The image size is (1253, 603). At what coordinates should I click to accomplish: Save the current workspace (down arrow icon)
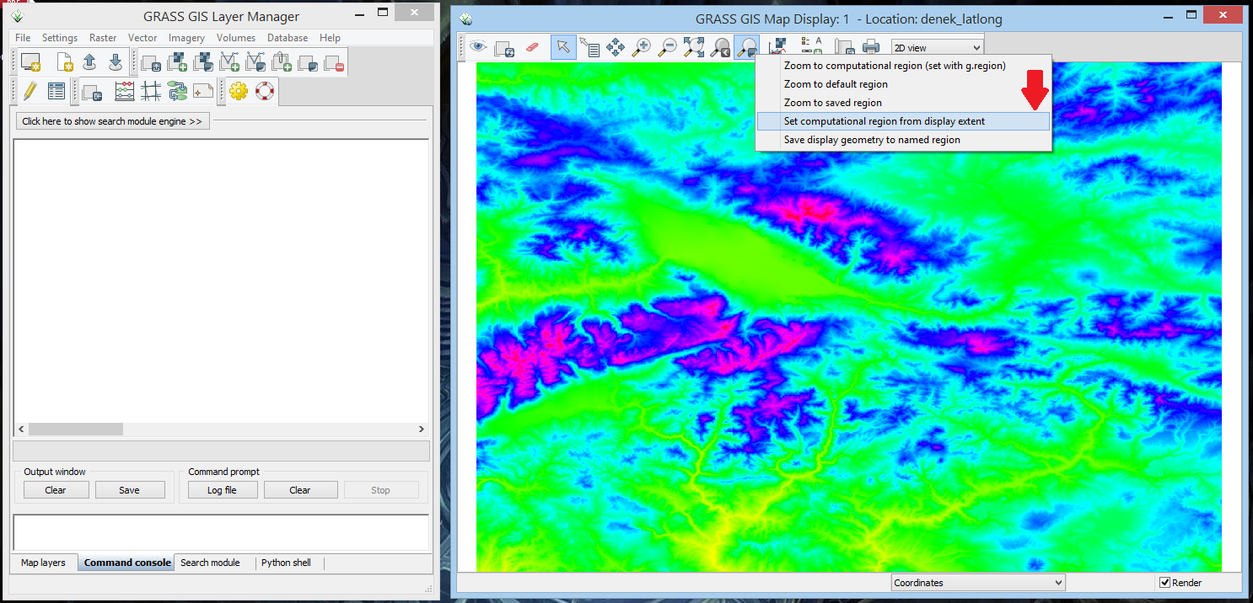[116, 61]
